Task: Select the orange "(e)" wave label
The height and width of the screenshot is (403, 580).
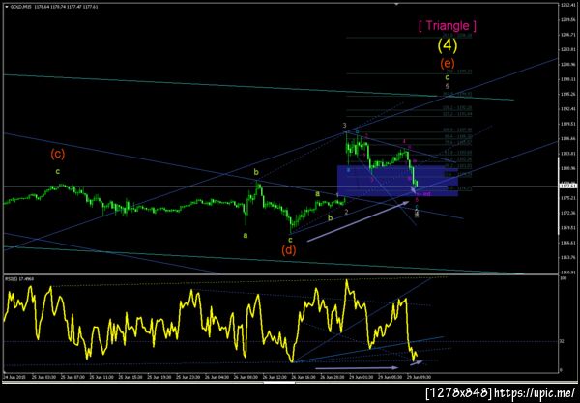Action: [x=448, y=63]
